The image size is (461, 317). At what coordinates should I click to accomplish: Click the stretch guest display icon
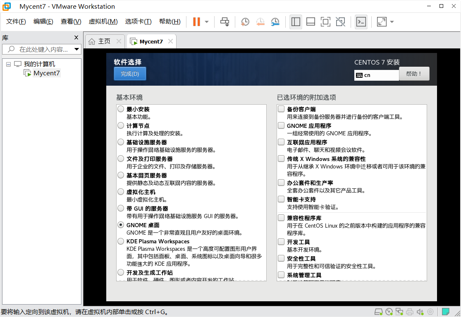382,22
